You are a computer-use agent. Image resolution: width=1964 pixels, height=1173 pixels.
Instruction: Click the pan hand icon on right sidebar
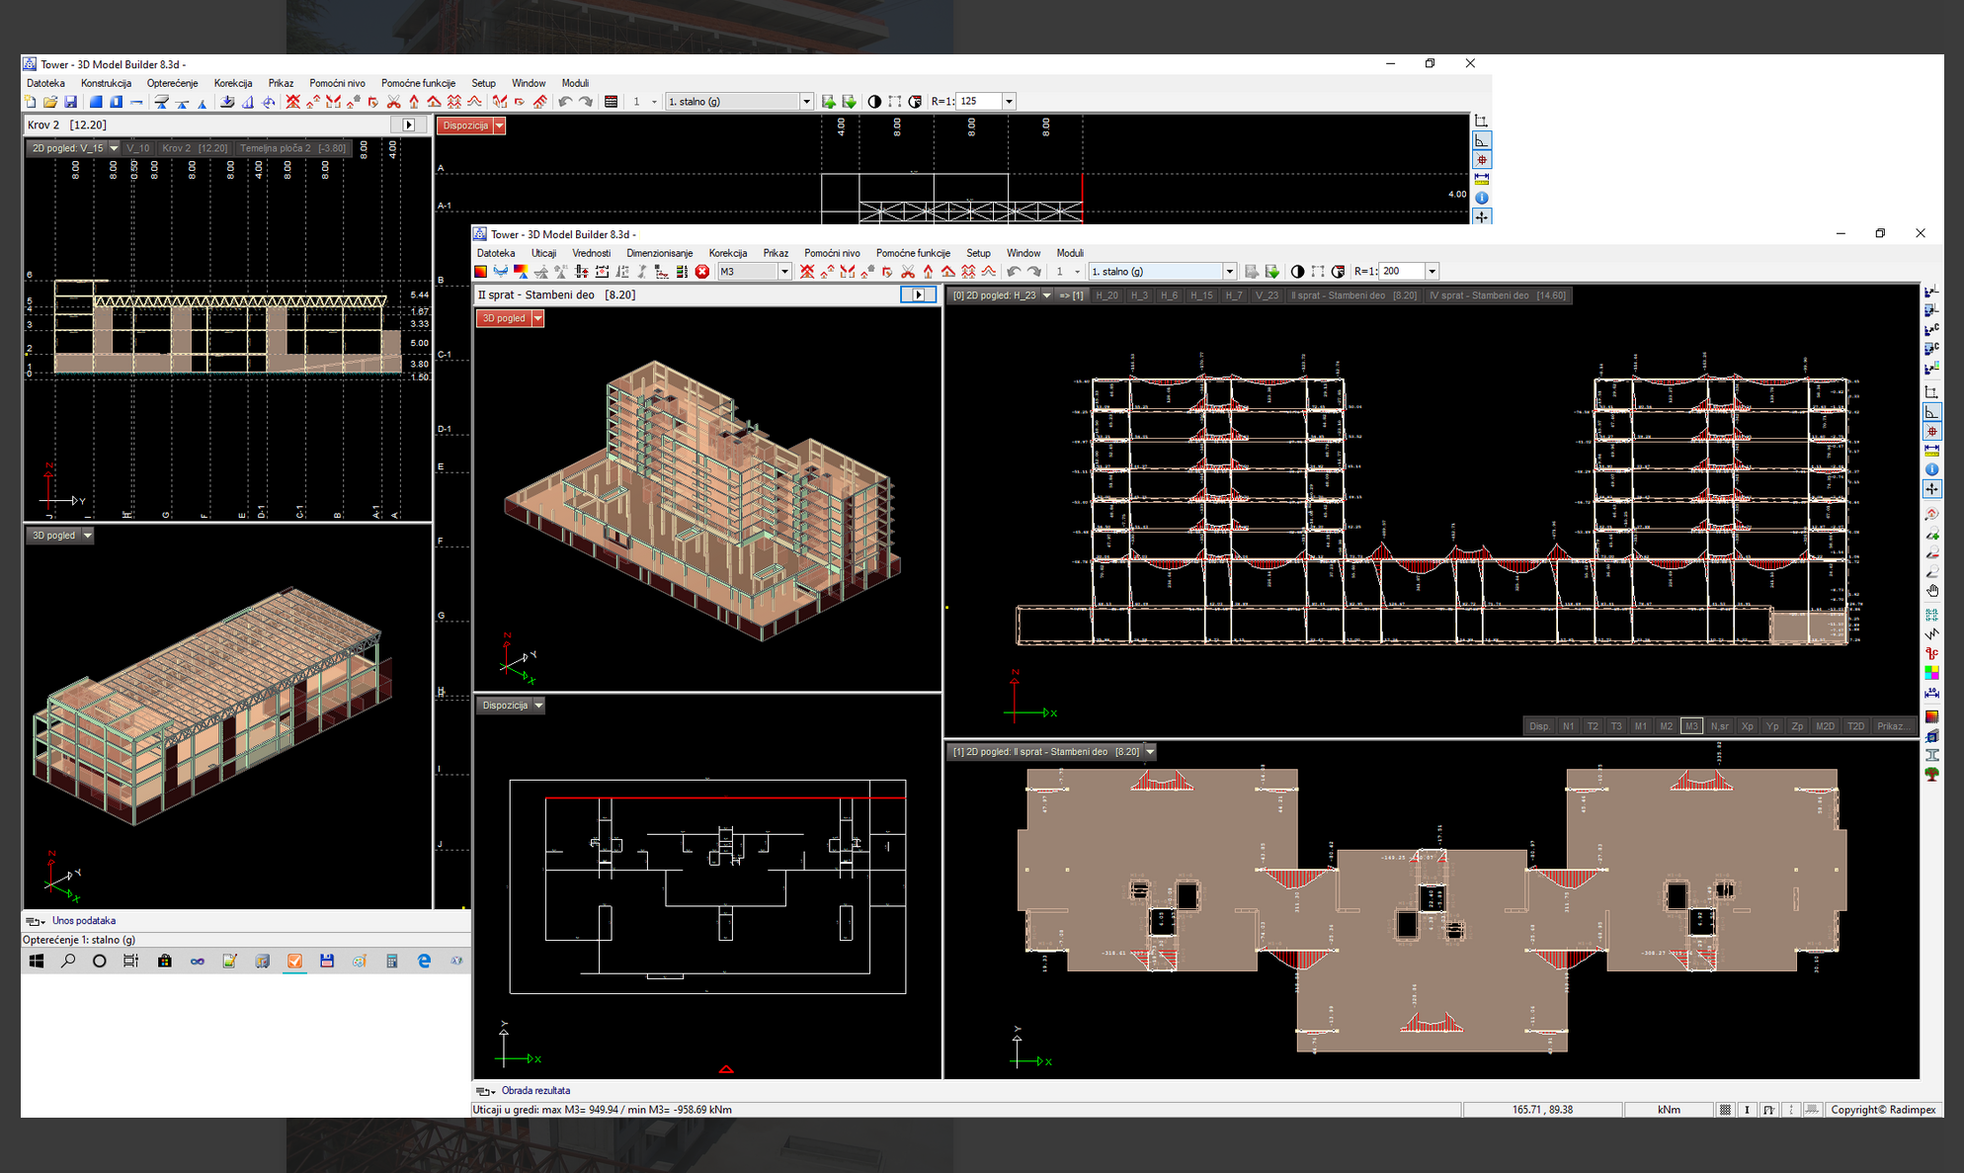point(1931,591)
